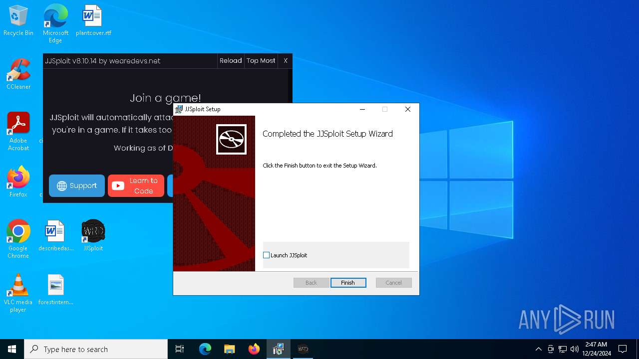The width and height of the screenshot is (639, 359).
Task: Click Cancel button in Setup wizard
Action: click(x=393, y=283)
